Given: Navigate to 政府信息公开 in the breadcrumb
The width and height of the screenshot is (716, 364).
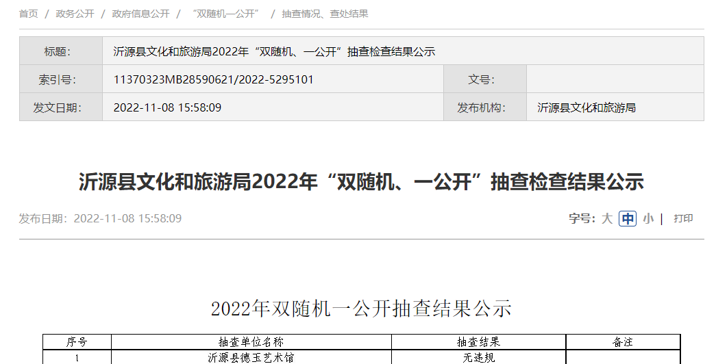Looking at the screenshot, I should tap(140, 14).
